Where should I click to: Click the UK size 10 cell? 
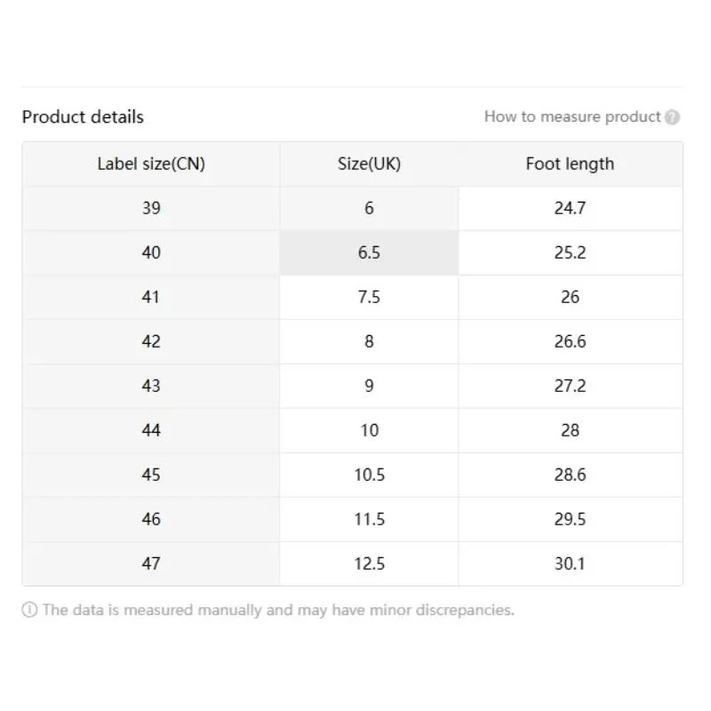[x=369, y=430]
